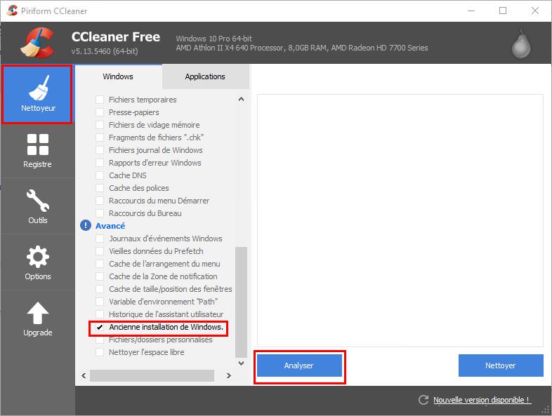The height and width of the screenshot is (416, 552).
Task: Close the CCleaner window
Action: (x=534, y=11)
